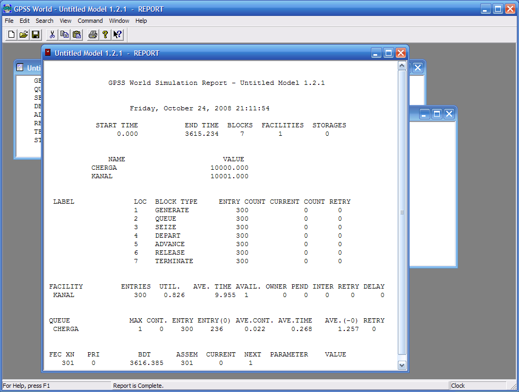Close the blank right-side background window

tap(449, 114)
